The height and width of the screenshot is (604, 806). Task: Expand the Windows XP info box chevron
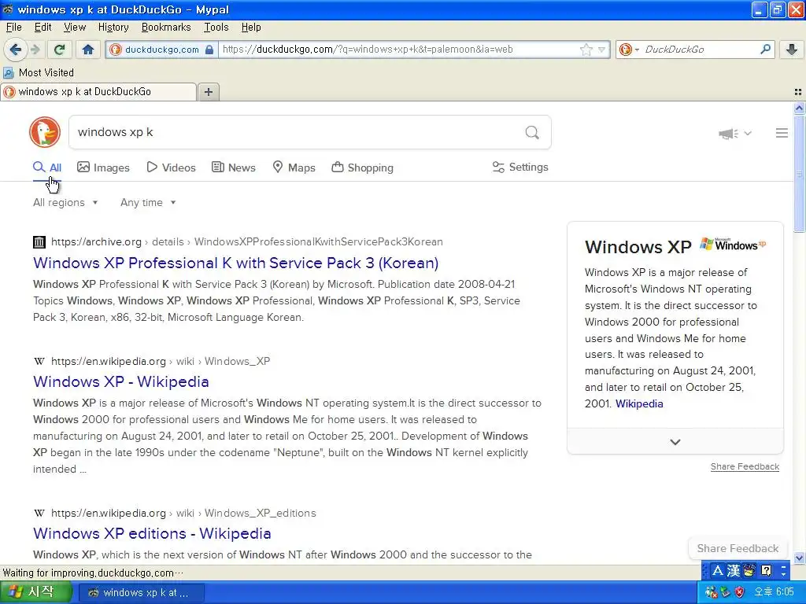point(675,442)
